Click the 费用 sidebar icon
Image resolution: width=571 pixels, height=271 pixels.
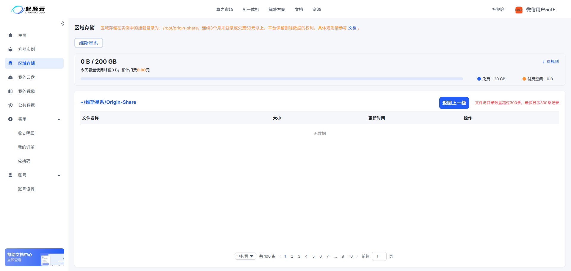10,119
